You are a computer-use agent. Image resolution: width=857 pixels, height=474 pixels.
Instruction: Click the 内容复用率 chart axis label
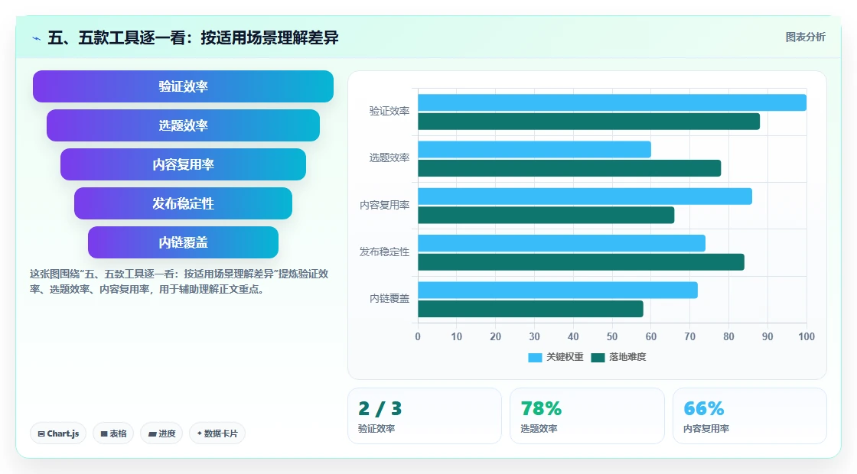point(384,206)
